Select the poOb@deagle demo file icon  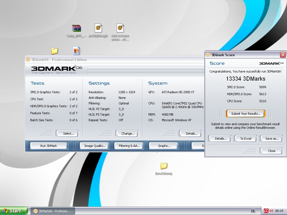click(x=98, y=28)
